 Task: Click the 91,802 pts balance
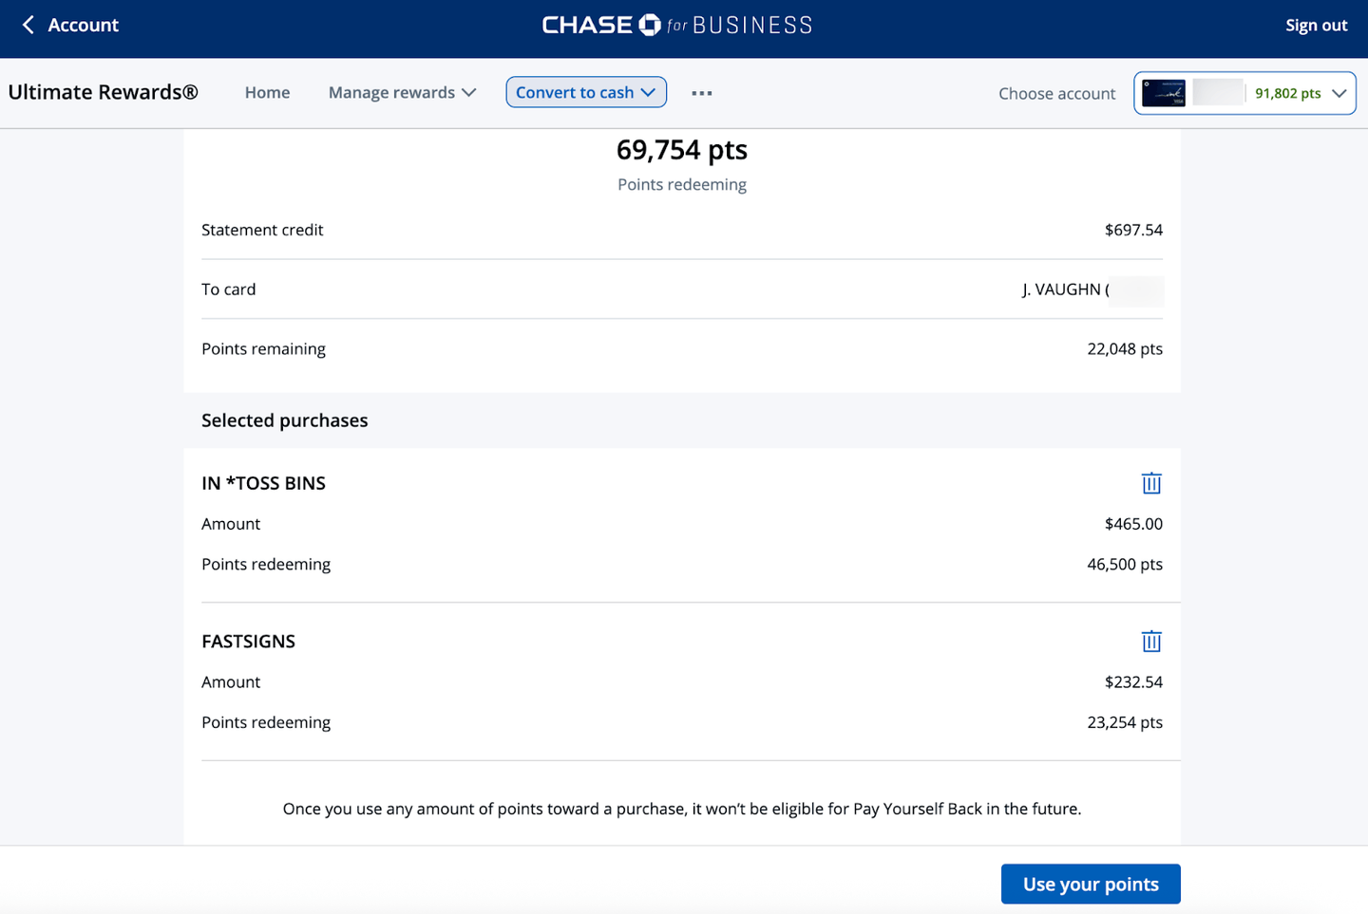pyautogui.click(x=1287, y=93)
